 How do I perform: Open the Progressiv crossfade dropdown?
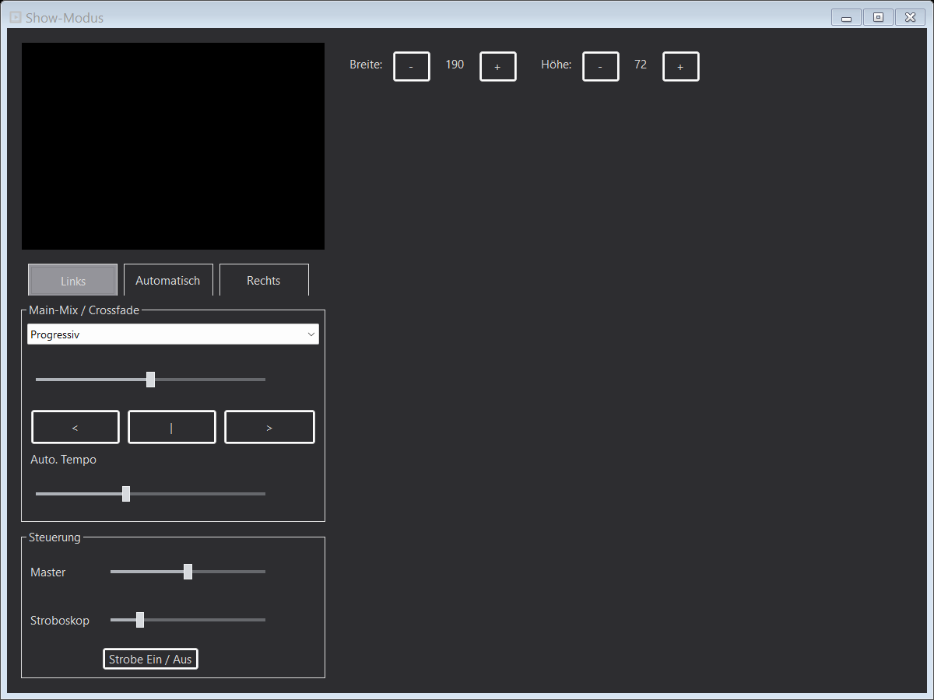click(x=173, y=334)
